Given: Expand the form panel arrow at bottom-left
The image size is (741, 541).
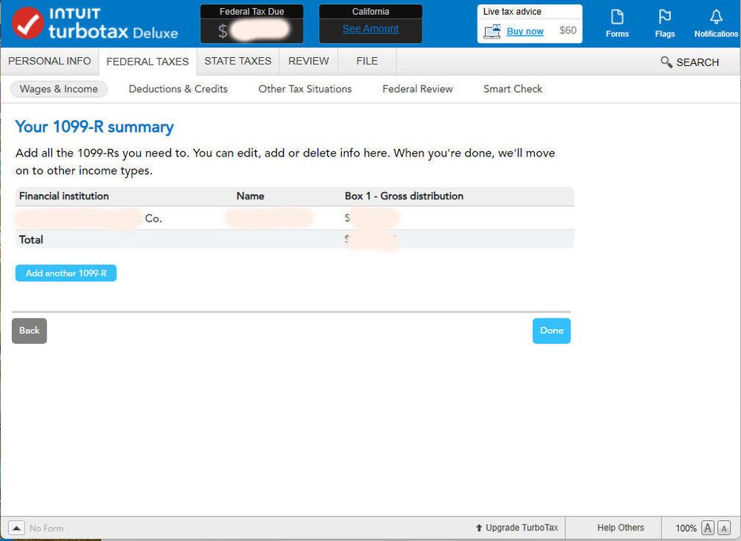Looking at the screenshot, I should [16, 528].
